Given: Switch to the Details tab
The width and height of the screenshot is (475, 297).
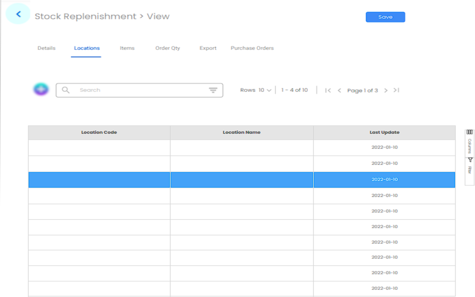Looking at the screenshot, I should [47, 48].
